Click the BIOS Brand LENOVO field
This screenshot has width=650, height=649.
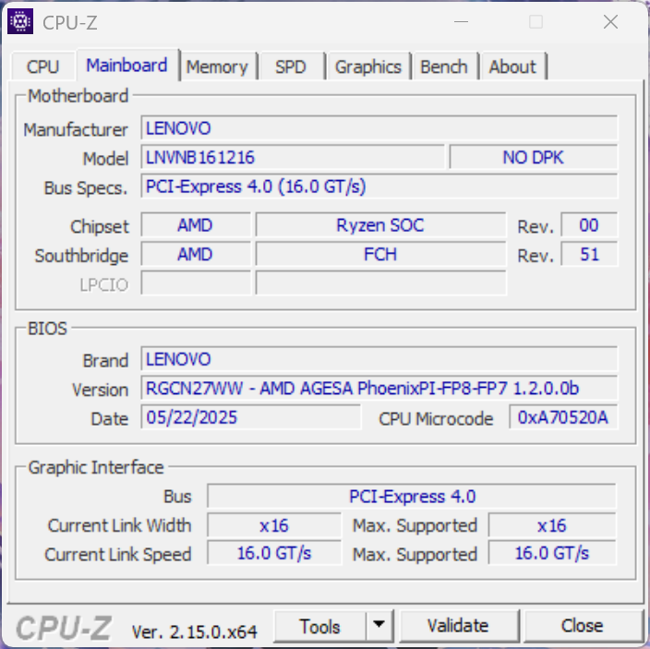379,359
